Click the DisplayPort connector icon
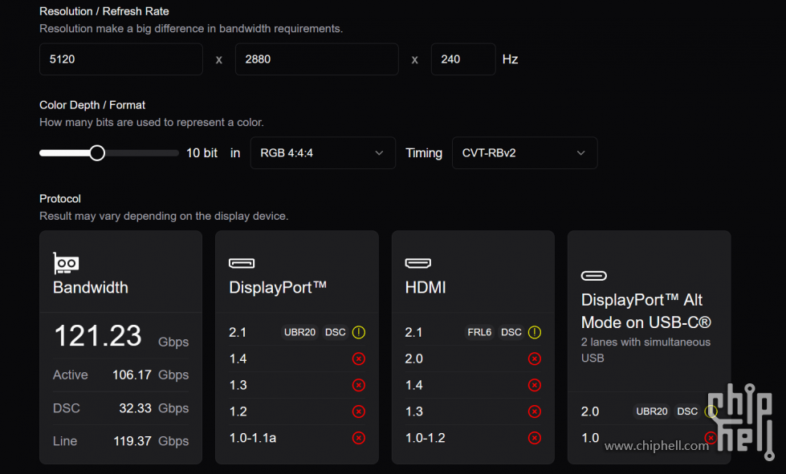Viewport: 786px width, 474px height. [242, 263]
